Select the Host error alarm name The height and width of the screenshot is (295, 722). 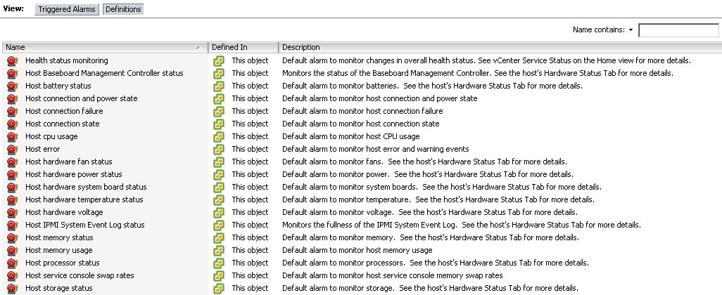pos(42,149)
